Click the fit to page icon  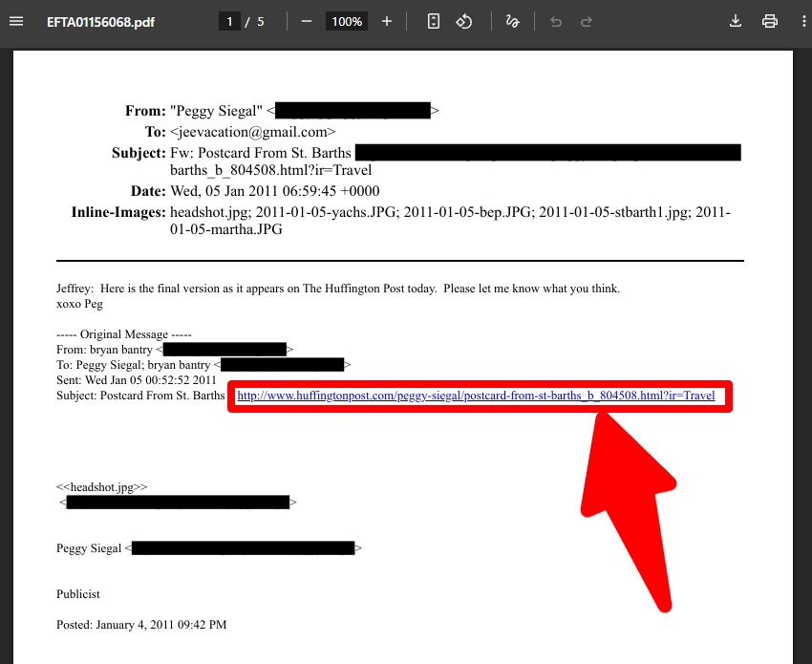click(x=433, y=21)
